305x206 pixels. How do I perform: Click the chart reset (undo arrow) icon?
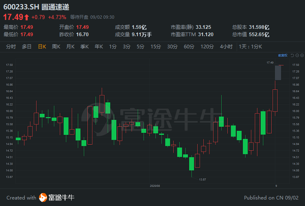point(292,55)
